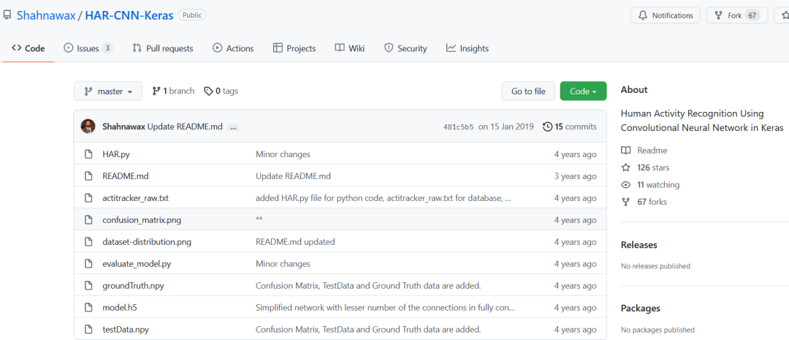Image resolution: width=789 pixels, height=340 pixels.
Task: Toggle Notifications for this repository
Action: (666, 15)
